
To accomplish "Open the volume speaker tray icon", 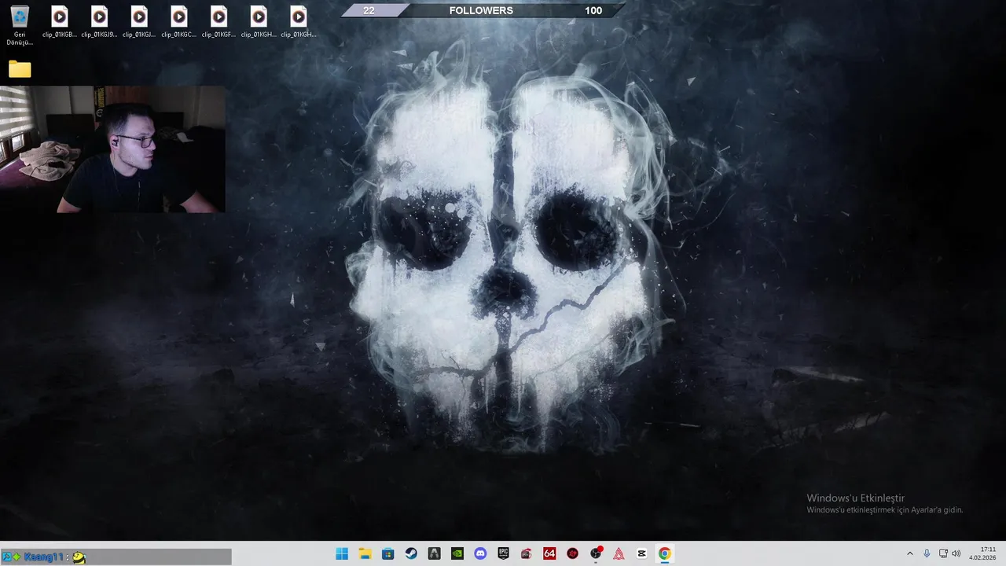I will (x=956, y=553).
